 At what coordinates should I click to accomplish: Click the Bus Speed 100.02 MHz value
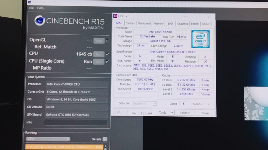point(145,89)
